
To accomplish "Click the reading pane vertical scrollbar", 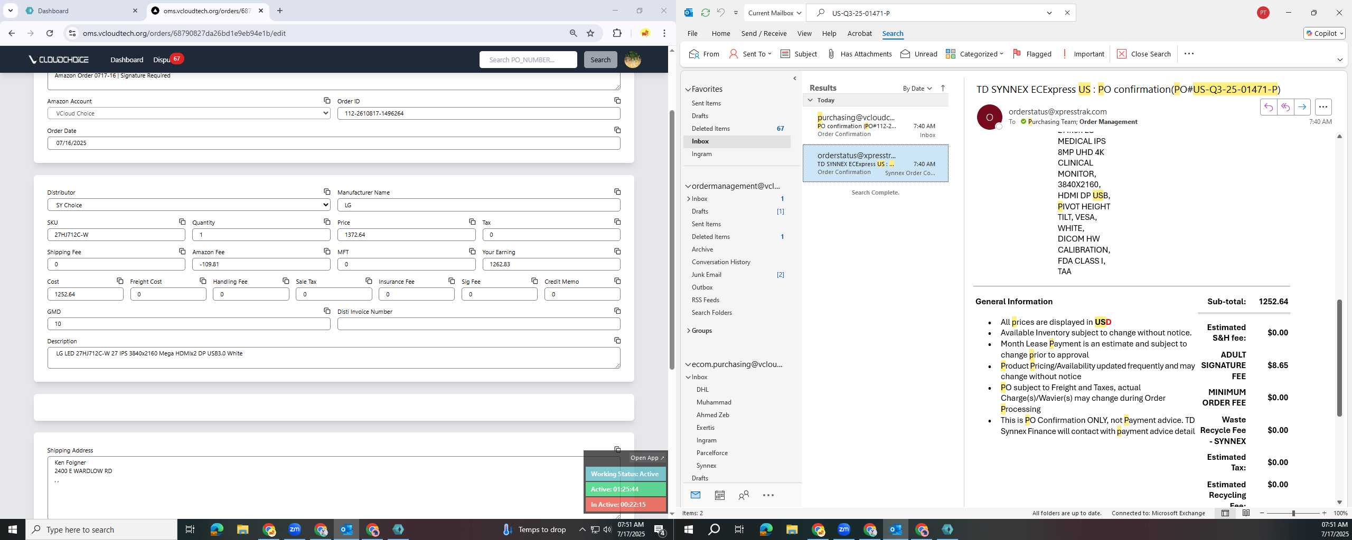I will 1339,358.
